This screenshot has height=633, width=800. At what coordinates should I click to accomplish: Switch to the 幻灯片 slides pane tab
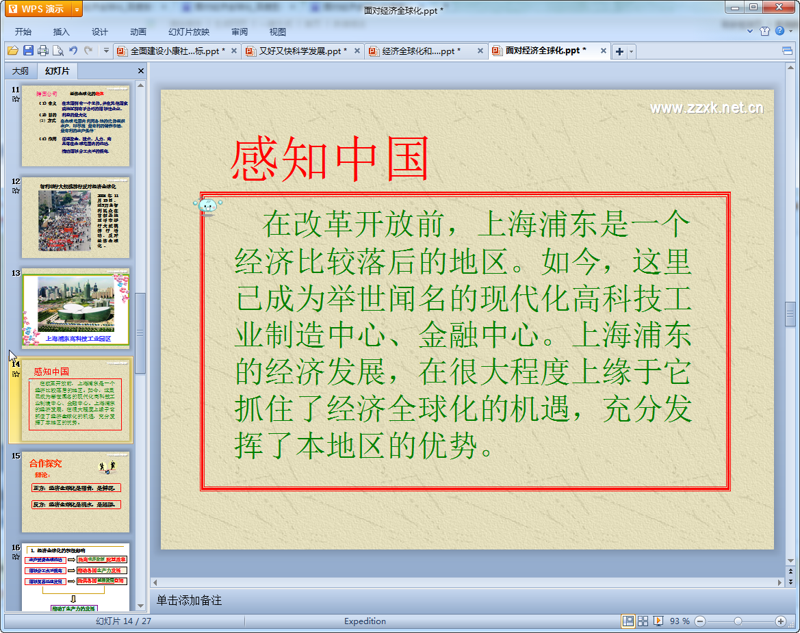point(57,71)
